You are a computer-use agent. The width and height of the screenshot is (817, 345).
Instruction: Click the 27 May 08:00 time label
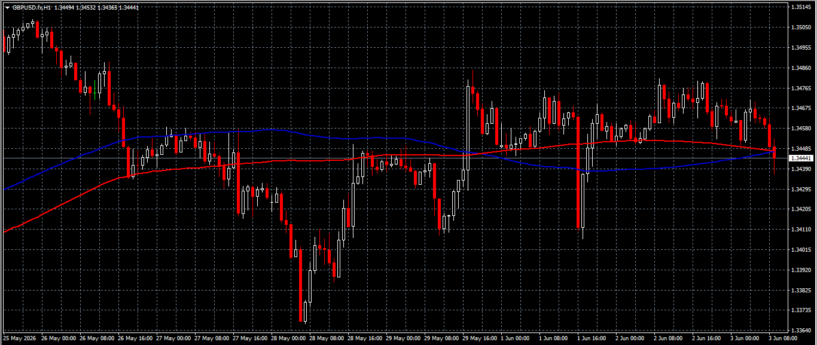(x=211, y=338)
